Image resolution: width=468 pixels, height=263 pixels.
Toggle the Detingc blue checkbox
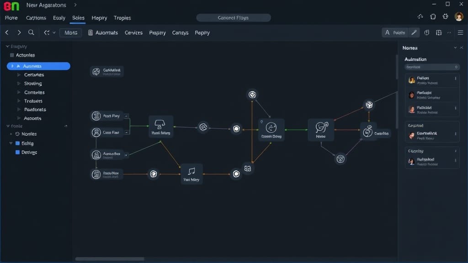pyautogui.click(x=17, y=153)
